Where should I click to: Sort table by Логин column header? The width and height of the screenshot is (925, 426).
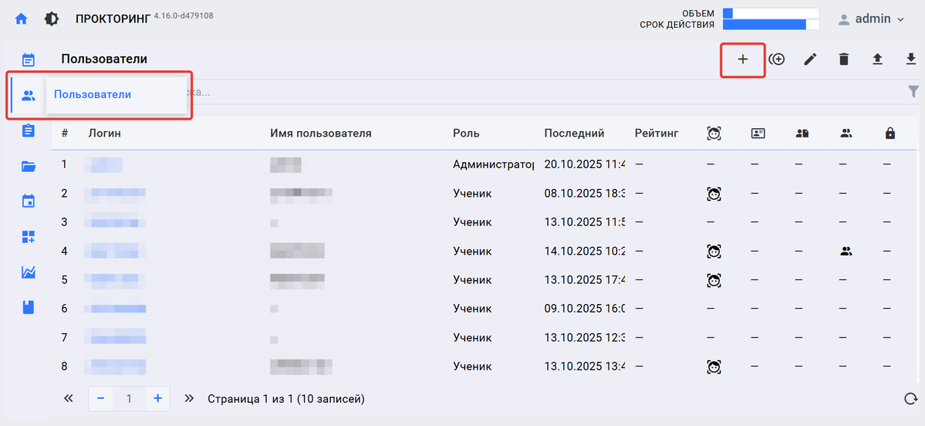pyautogui.click(x=104, y=134)
